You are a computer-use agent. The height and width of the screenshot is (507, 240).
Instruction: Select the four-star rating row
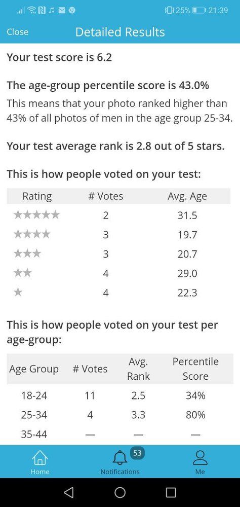coord(118,235)
